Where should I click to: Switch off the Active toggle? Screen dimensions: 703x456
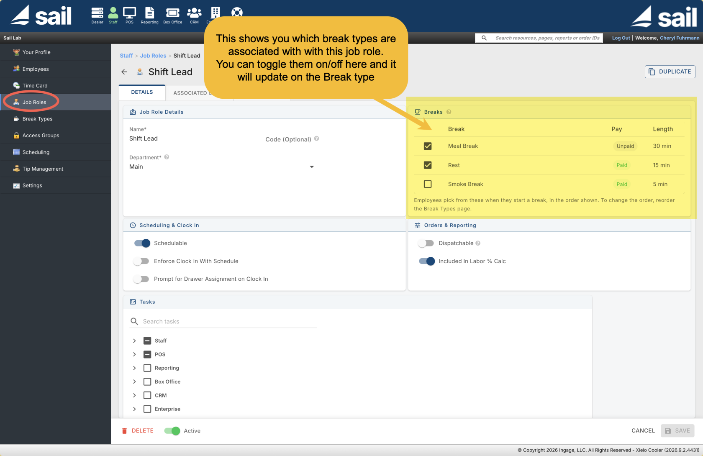click(x=172, y=431)
